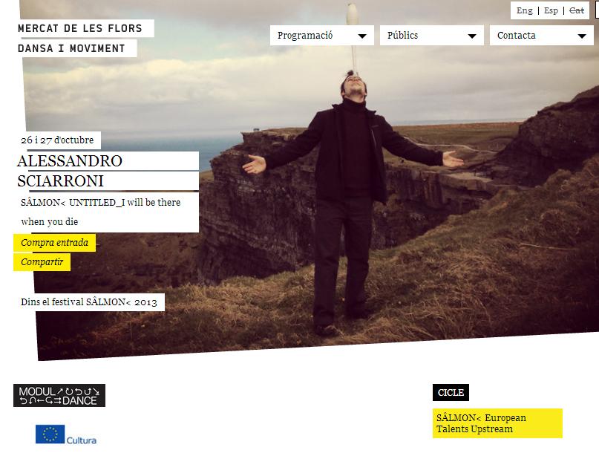Click the black CICLE label

coord(451,393)
